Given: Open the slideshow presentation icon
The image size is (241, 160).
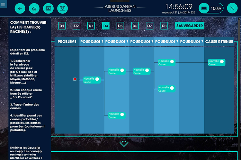Looking at the screenshot, I should [x=49, y=8].
